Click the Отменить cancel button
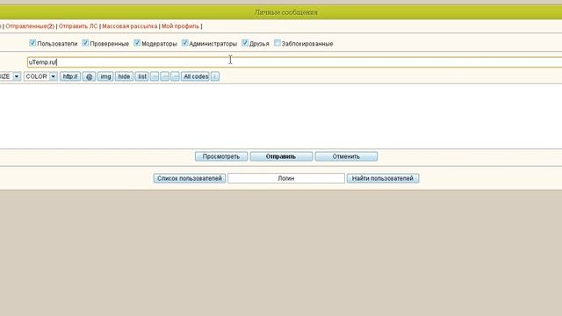562x316 pixels. pyautogui.click(x=346, y=156)
